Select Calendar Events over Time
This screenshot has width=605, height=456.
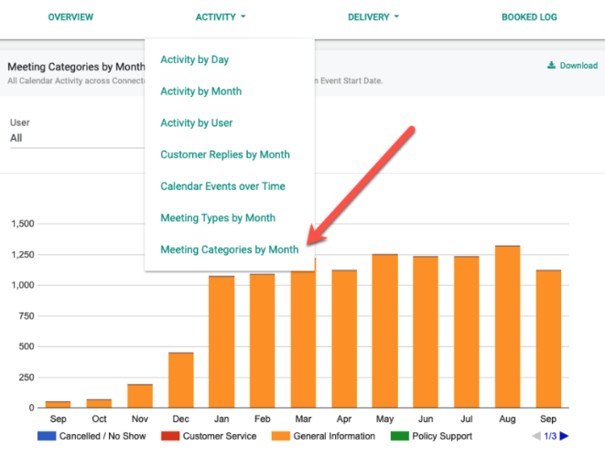click(222, 186)
